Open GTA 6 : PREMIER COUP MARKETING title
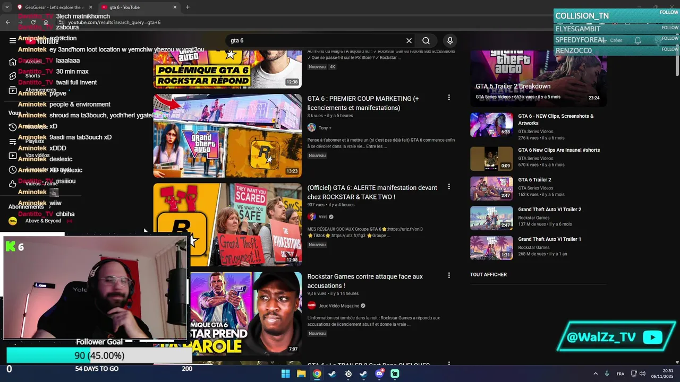Screen dimensions: 680x382 click(x=363, y=103)
